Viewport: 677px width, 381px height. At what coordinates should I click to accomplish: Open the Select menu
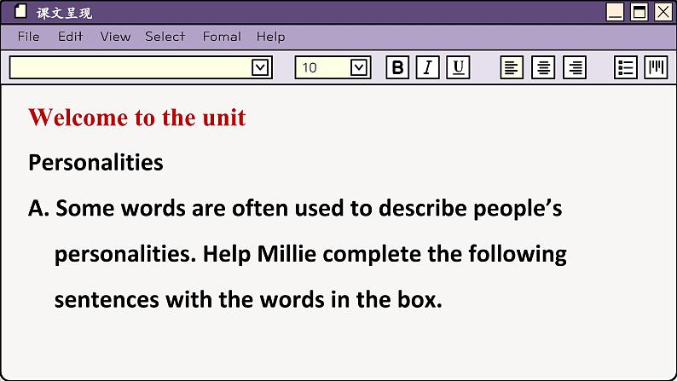[165, 37]
